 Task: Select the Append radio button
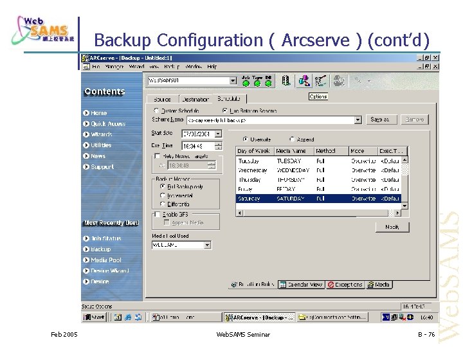292,139
